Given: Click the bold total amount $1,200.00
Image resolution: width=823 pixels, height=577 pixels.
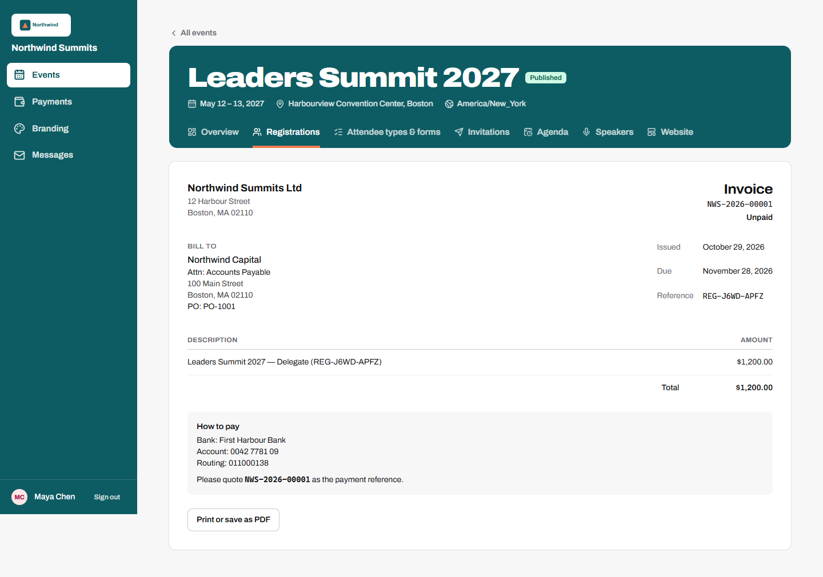Looking at the screenshot, I should 754,388.
